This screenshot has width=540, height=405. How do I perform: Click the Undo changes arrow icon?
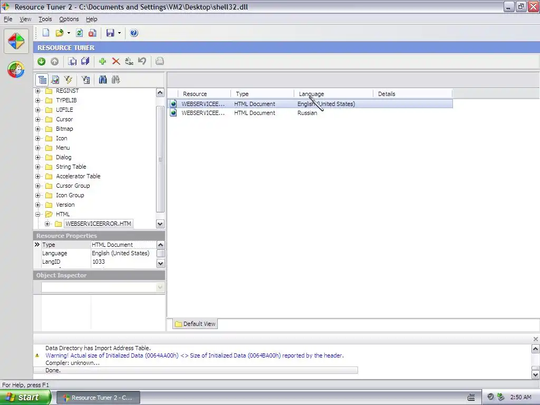pyautogui.click(x=142, y=61)
